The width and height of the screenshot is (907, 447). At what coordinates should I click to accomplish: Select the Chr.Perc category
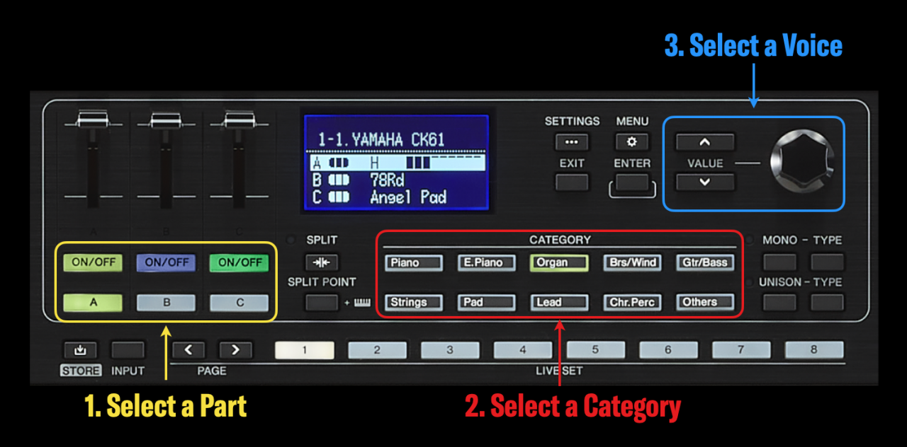pos(631,303)
